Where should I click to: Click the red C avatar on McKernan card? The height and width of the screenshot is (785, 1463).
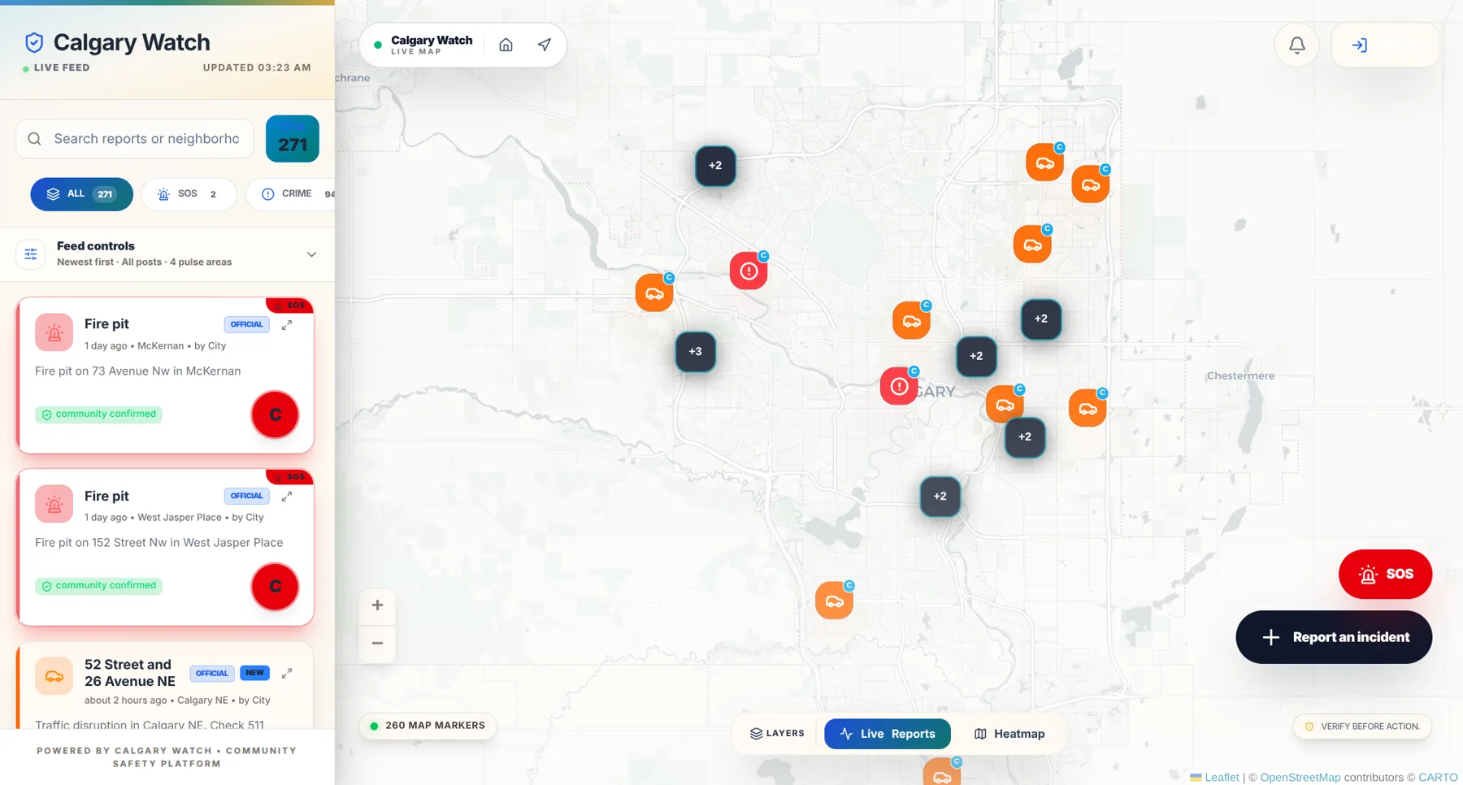(x=275, y=414)
